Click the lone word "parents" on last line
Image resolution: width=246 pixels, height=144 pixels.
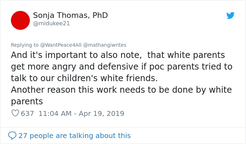[x=27, y=102]
